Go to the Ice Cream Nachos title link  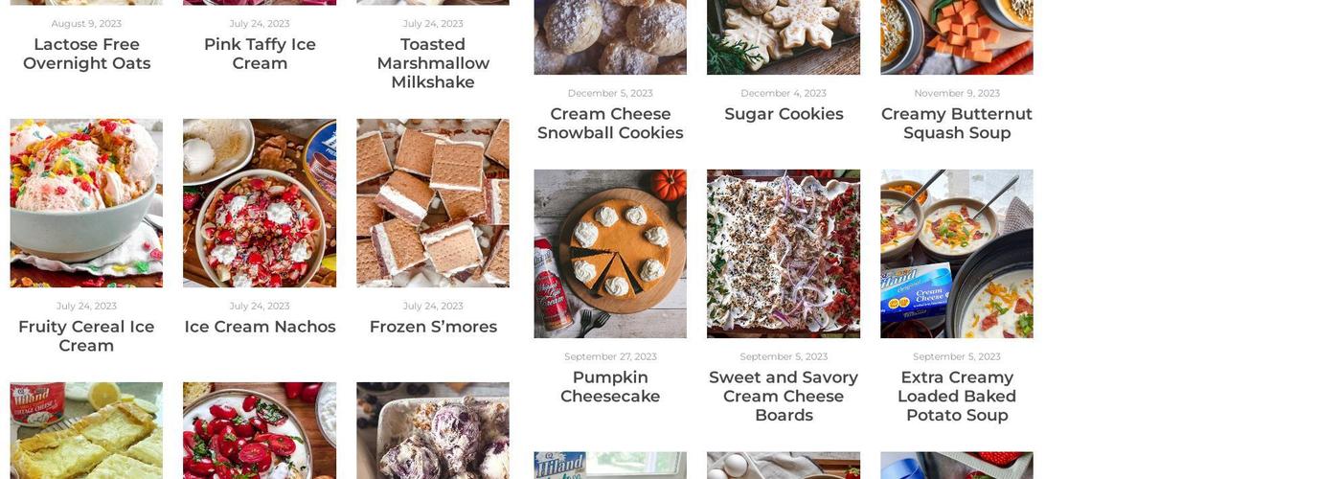coord(260,327)
